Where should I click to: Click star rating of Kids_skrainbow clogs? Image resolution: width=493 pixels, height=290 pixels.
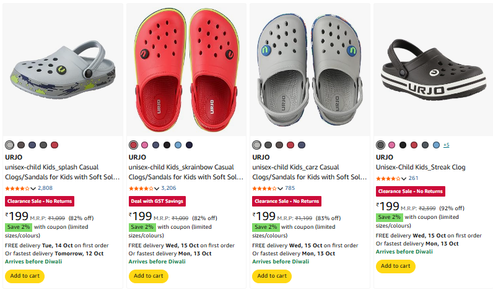[141, 188]
